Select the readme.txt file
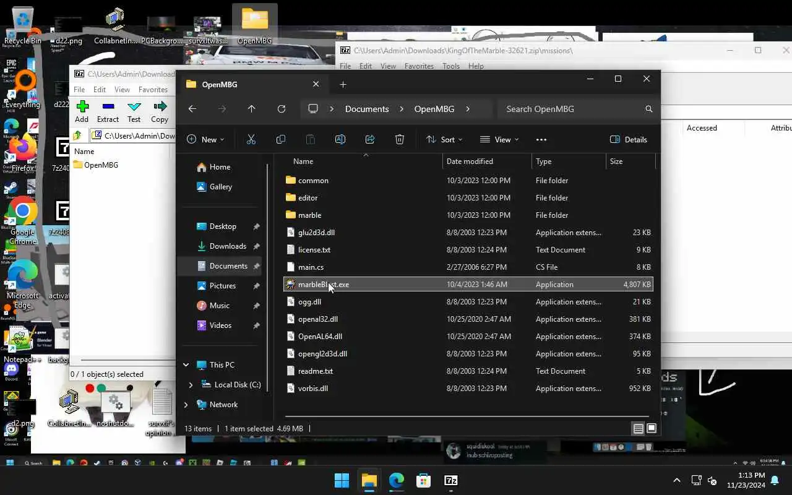This screenshot has width=792, height=495. (468, 371)
